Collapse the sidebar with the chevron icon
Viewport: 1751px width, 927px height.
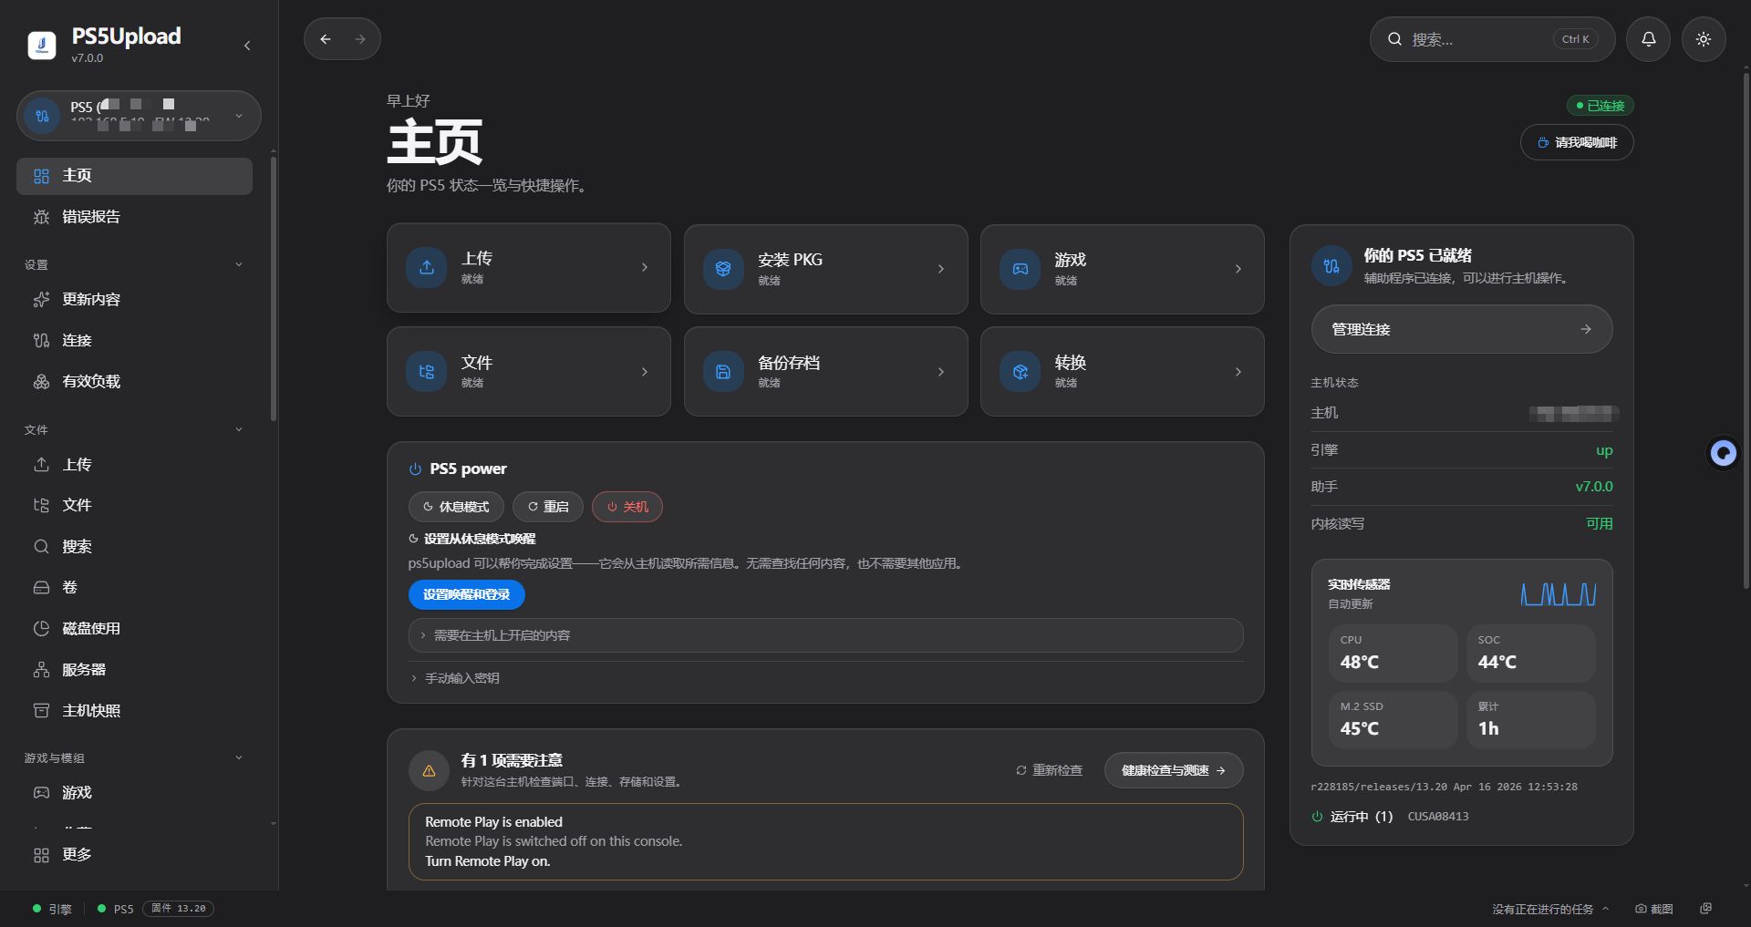[247, 46]
